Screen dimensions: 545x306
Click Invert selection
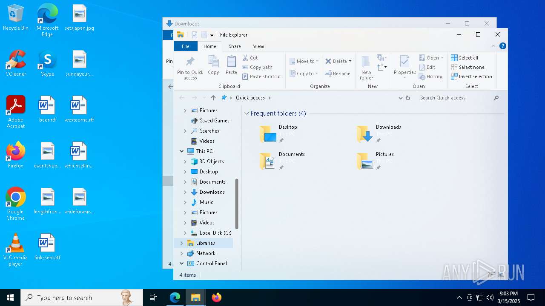471,76
